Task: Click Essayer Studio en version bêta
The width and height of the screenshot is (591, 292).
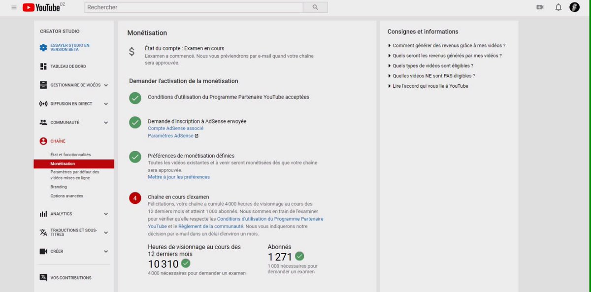Action: click(x=70, y=48)
